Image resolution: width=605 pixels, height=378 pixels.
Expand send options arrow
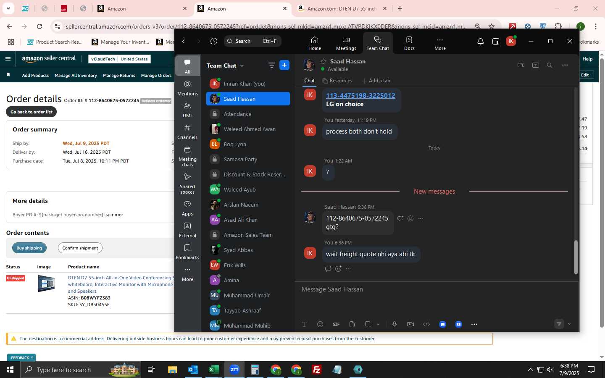coord(569,324)
